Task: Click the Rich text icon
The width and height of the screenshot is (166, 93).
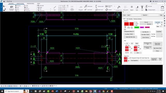Action: pyautogui.click(x=146, y=6)
